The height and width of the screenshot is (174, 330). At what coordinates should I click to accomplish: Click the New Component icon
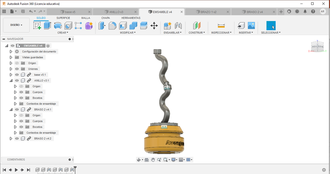pyautogui.click(x=168, y=26)
